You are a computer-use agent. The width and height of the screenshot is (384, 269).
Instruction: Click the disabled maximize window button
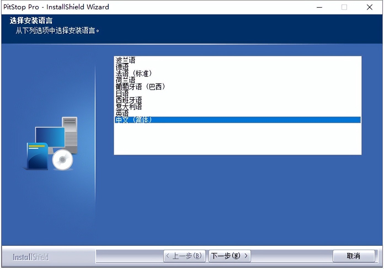click(x=344, y=7)
